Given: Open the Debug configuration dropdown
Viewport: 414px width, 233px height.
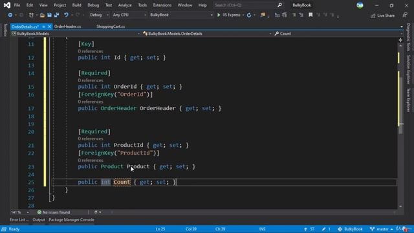Looking at the screenshot, I should point(99,15).
